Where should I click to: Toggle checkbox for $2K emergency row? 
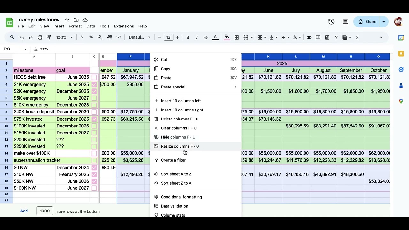coord(94,91)
